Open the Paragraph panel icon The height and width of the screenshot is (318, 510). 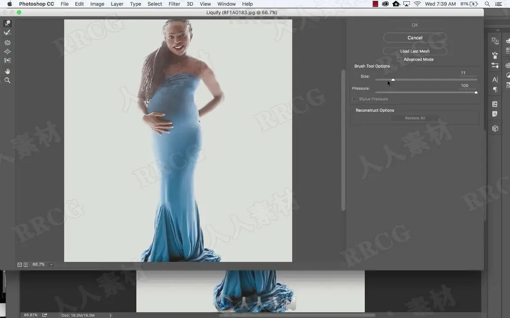[495, 90]
